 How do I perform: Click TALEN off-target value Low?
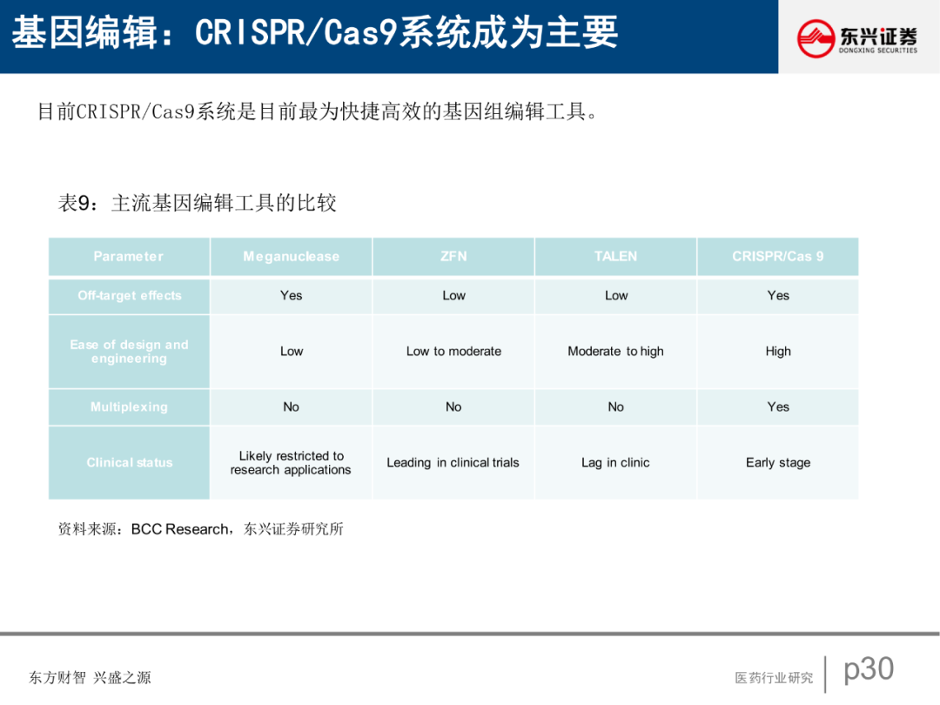click(615, 296)
